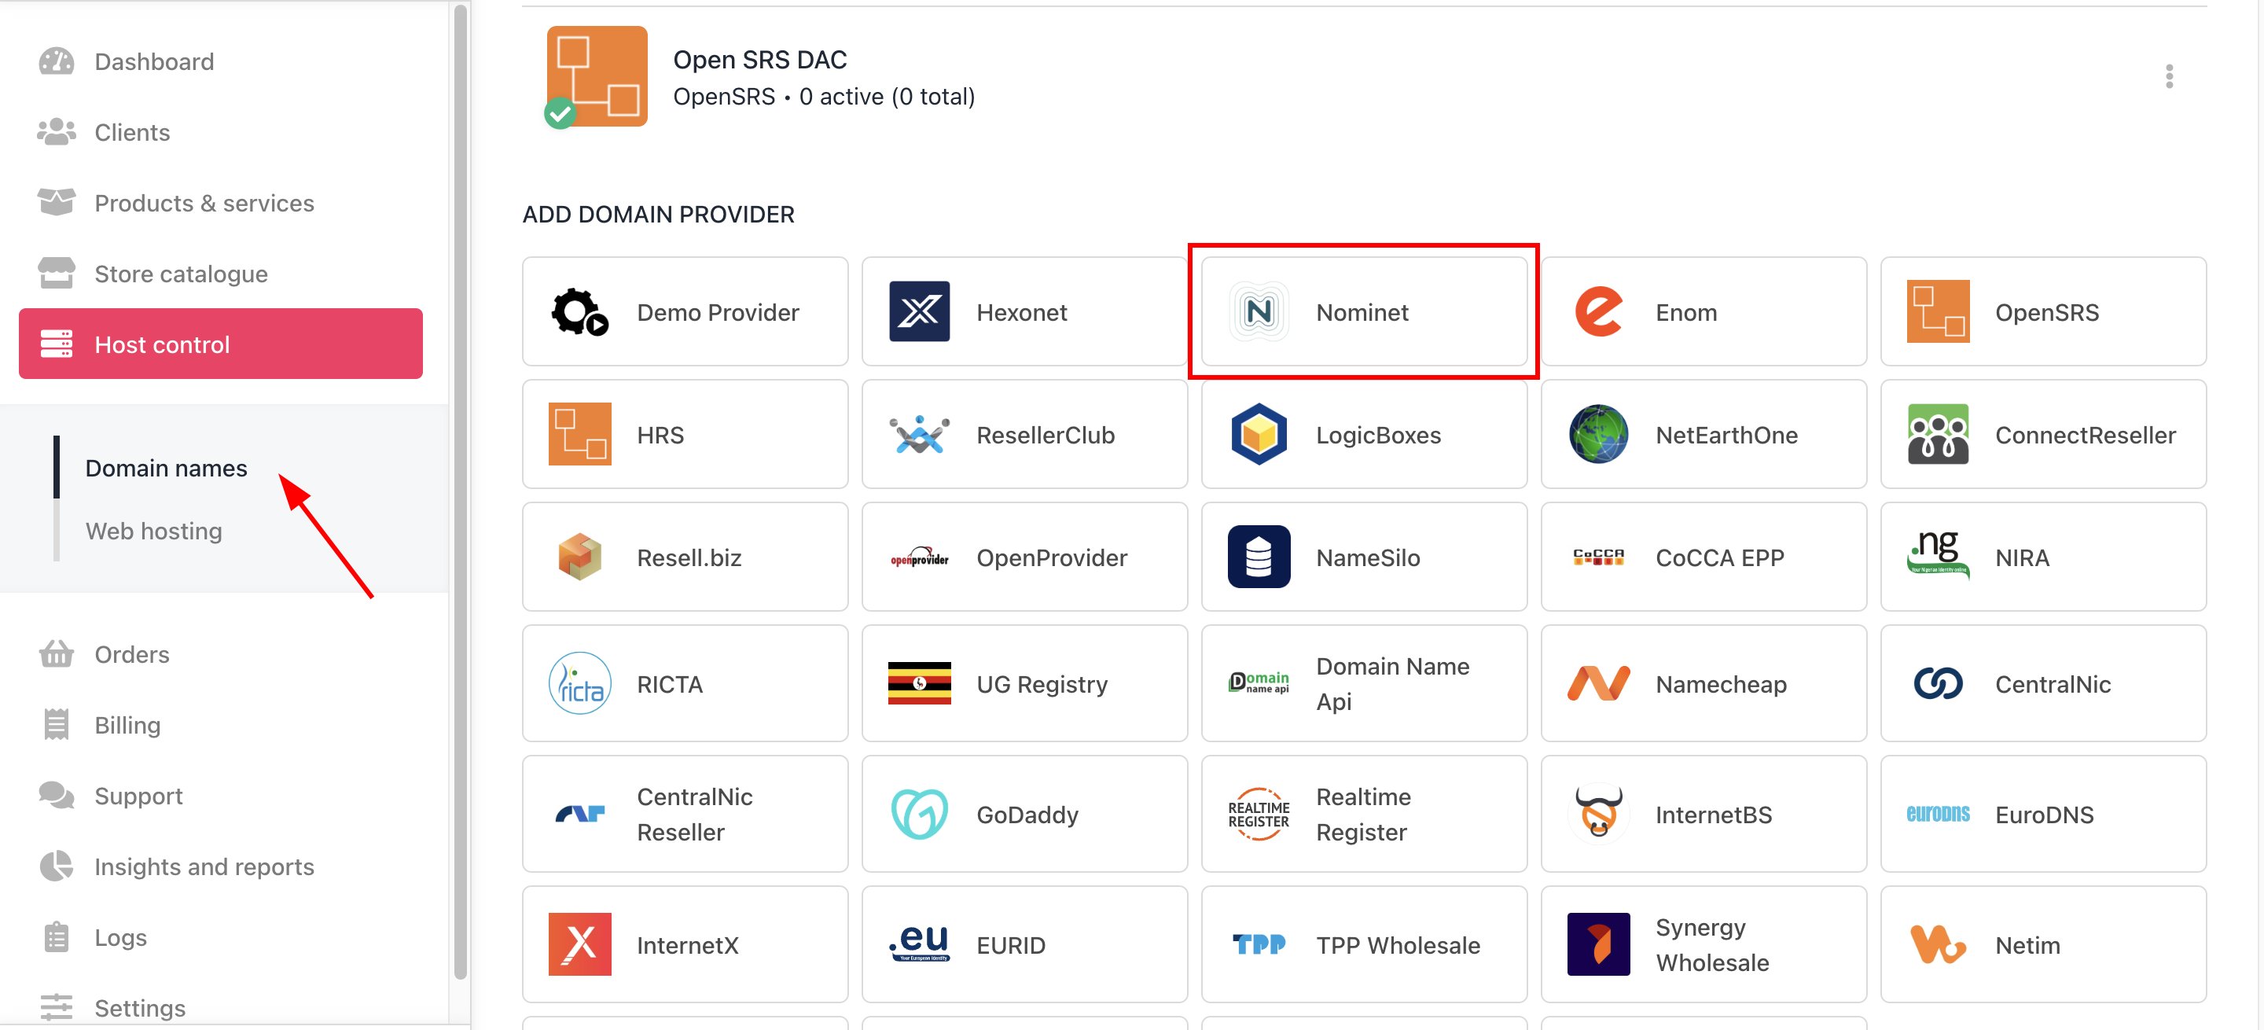Add the Netim provider
The image size is (2264, 1030).
tap(2042, 945)
